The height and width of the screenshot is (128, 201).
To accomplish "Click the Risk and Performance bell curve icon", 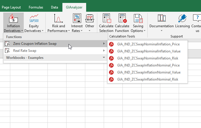I will 58,18.
